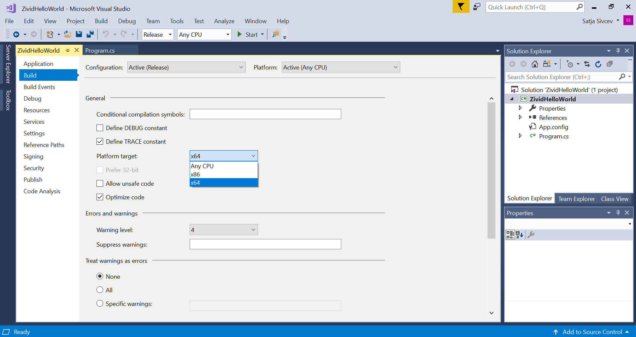Open the Platform Active (Any CPU) dropdown
Screen dimensions: 636x337
(341, 67)
